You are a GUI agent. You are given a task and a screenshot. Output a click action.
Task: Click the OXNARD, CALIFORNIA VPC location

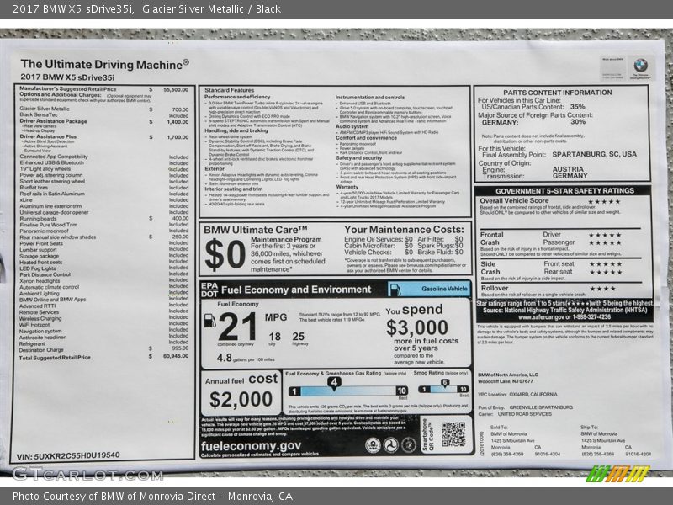click(533, 394)
